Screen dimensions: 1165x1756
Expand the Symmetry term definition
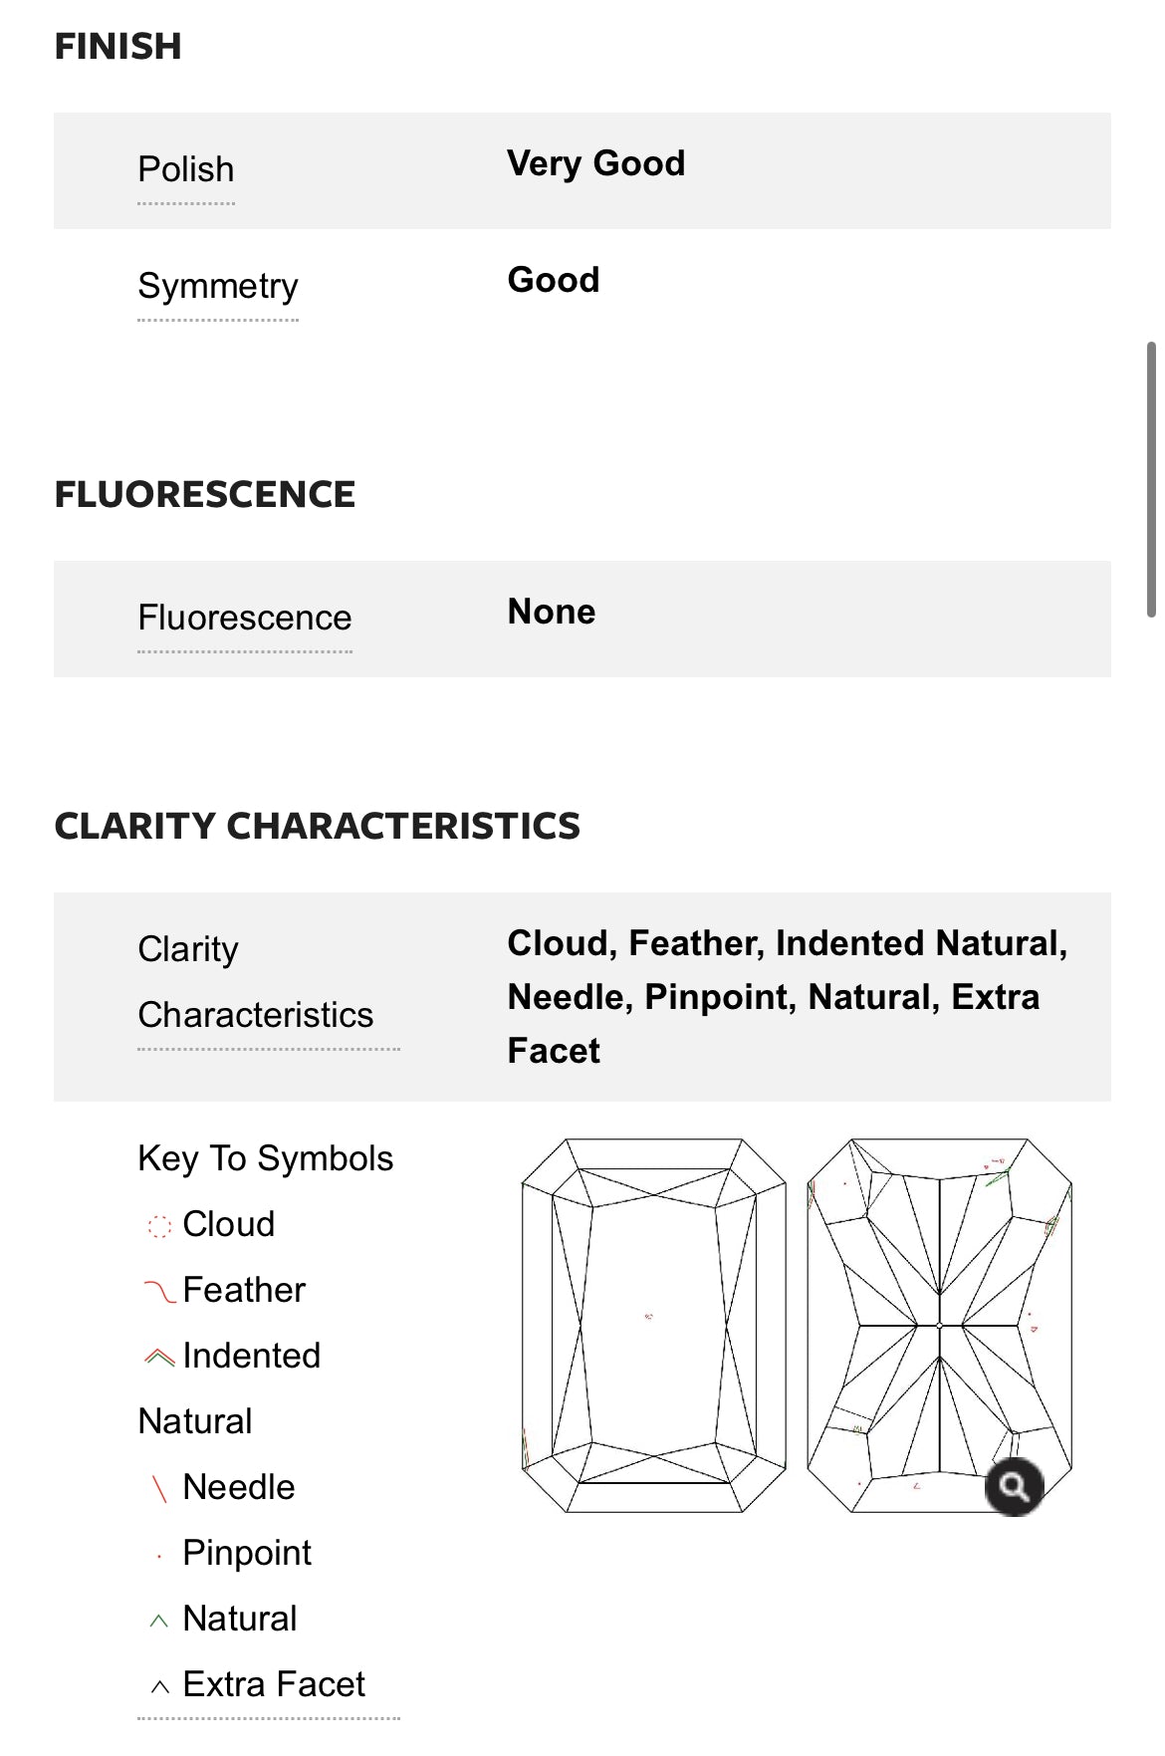click(219, 286)
